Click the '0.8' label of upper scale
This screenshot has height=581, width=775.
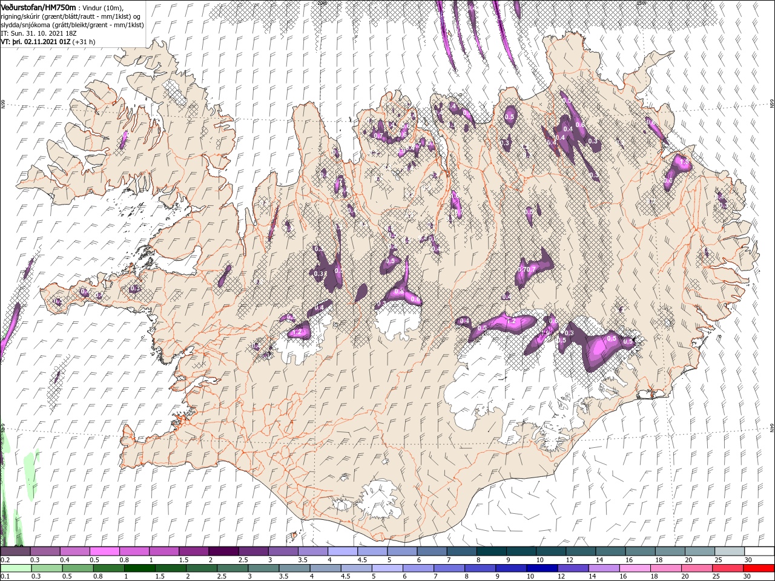pos(124,560)
